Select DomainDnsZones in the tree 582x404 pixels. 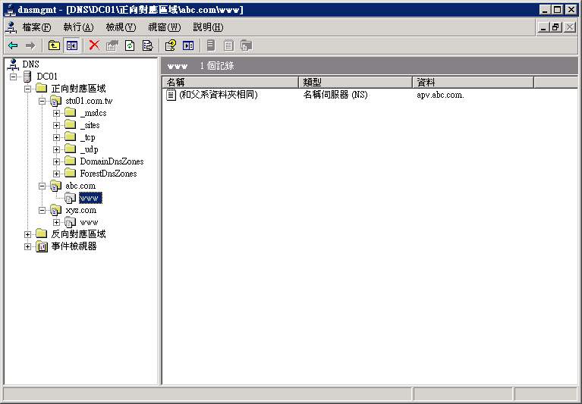tap(112, 161)
